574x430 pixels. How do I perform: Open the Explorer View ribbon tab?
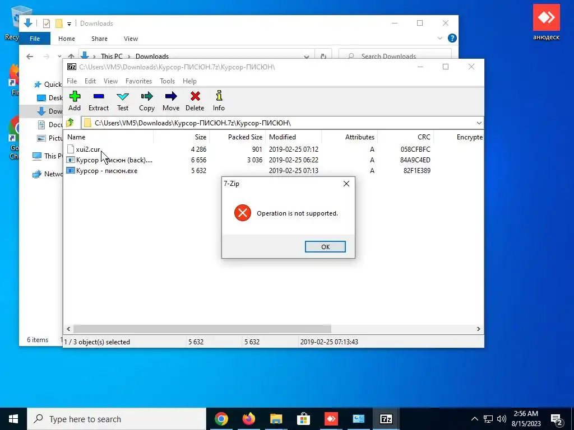pyautogui.click(x=131, y=39)
